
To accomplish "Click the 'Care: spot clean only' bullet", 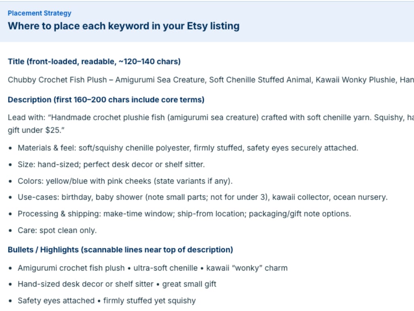I will 57,230.
